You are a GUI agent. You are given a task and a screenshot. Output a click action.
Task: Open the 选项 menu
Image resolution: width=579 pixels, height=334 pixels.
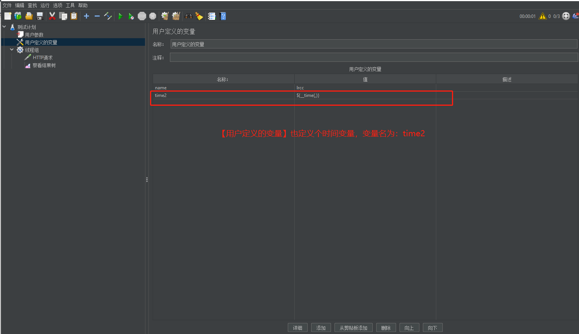57,5
